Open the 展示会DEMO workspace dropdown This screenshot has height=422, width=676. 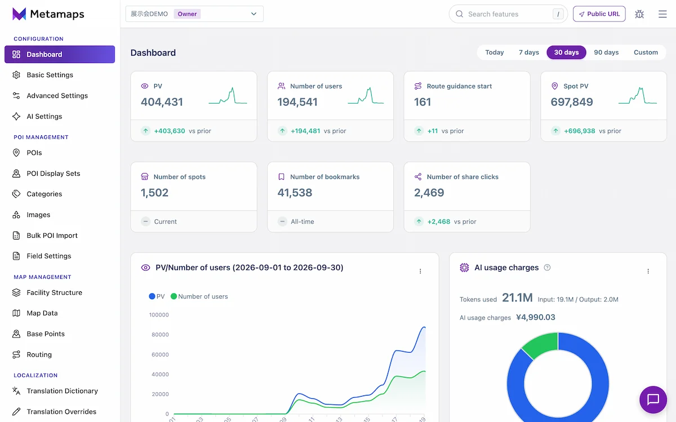click(194, 14)
